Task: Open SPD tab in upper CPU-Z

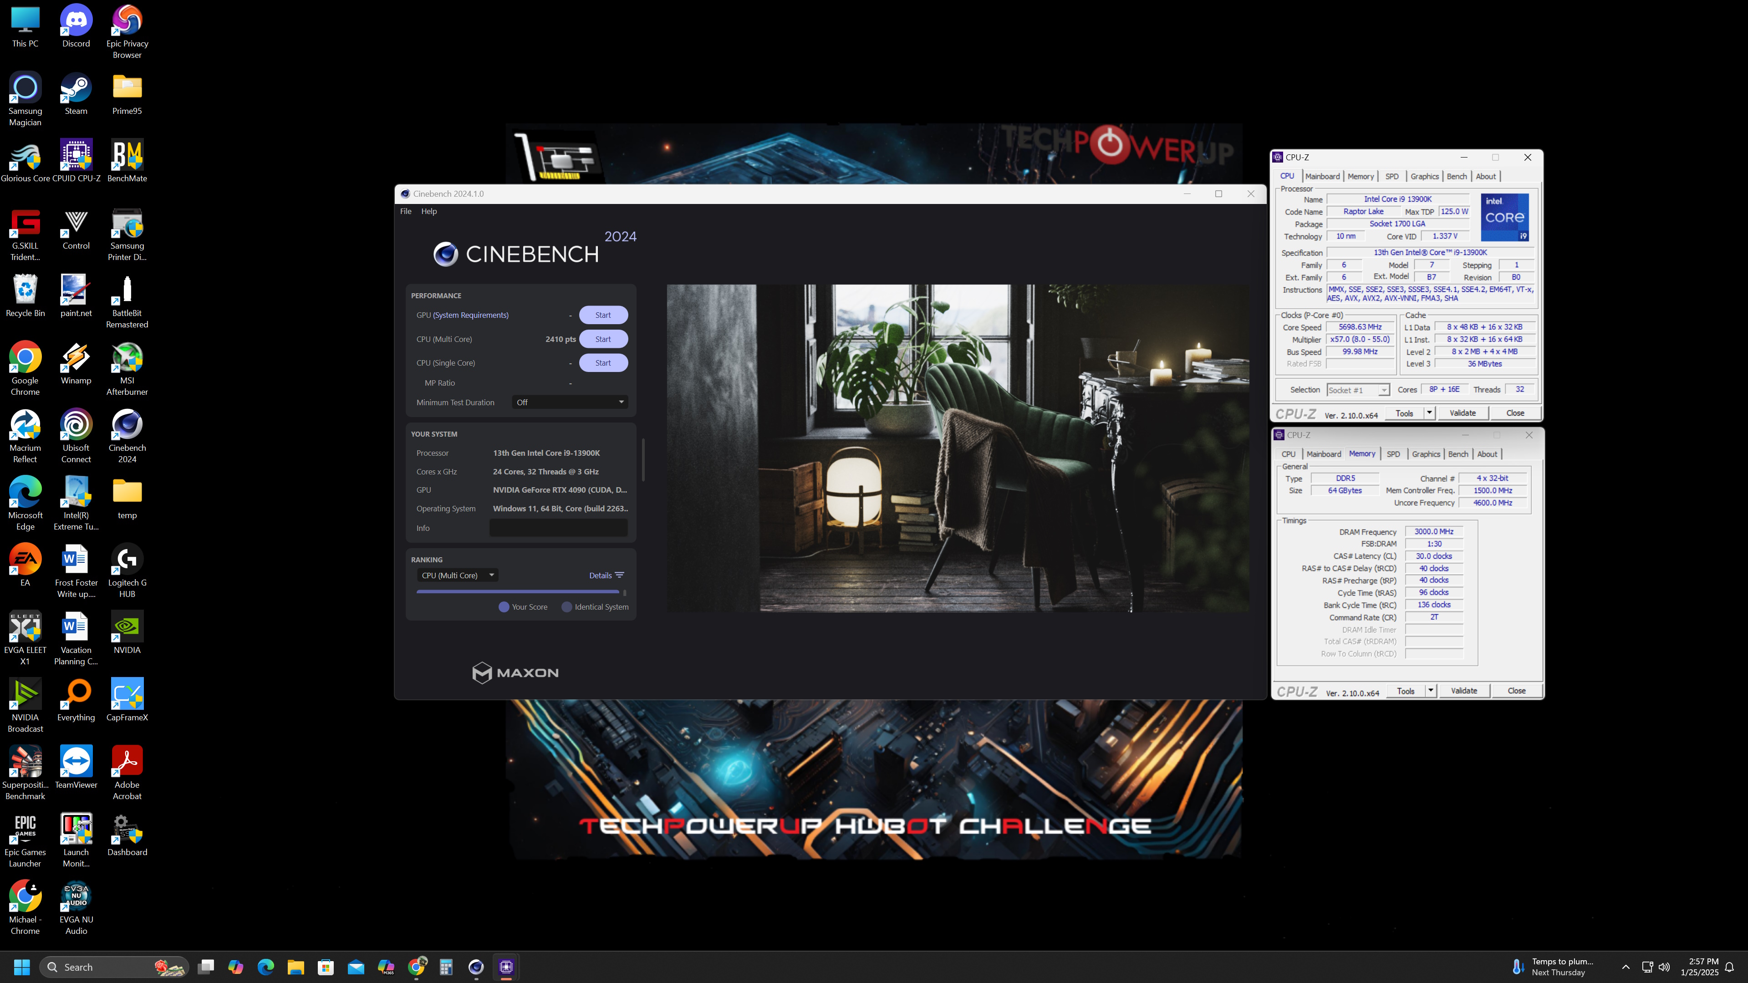Action: pyautogui.click(x=1392, y=176)
